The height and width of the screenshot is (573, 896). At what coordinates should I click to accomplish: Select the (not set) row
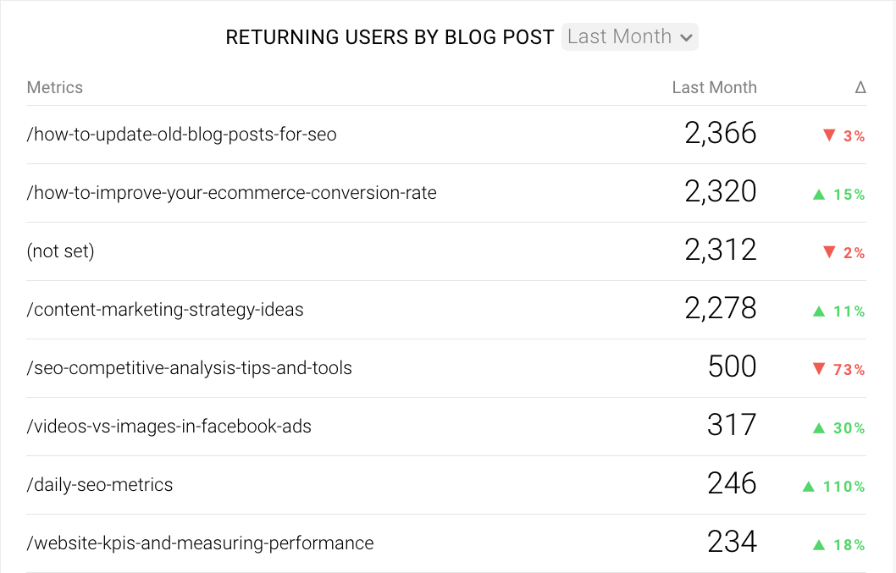446,251
